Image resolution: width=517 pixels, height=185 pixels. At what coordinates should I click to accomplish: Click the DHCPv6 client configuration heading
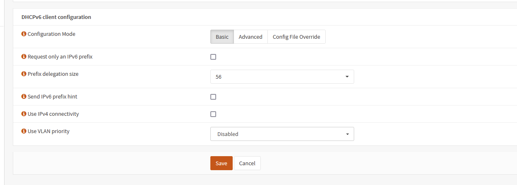(x=56, y=17)
